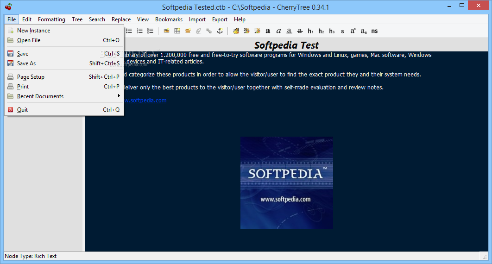Open the Edit menu
The image size is (492, 264).
pyautogui.click(x=27, y=19)
